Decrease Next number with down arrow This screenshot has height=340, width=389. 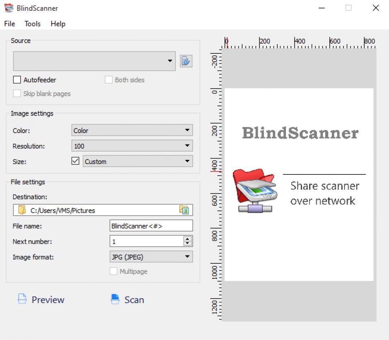coord(187,244)
